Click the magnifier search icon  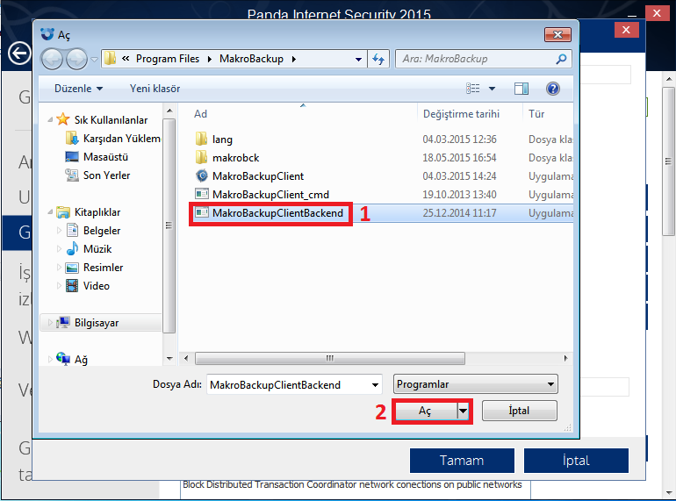[561, 59]
